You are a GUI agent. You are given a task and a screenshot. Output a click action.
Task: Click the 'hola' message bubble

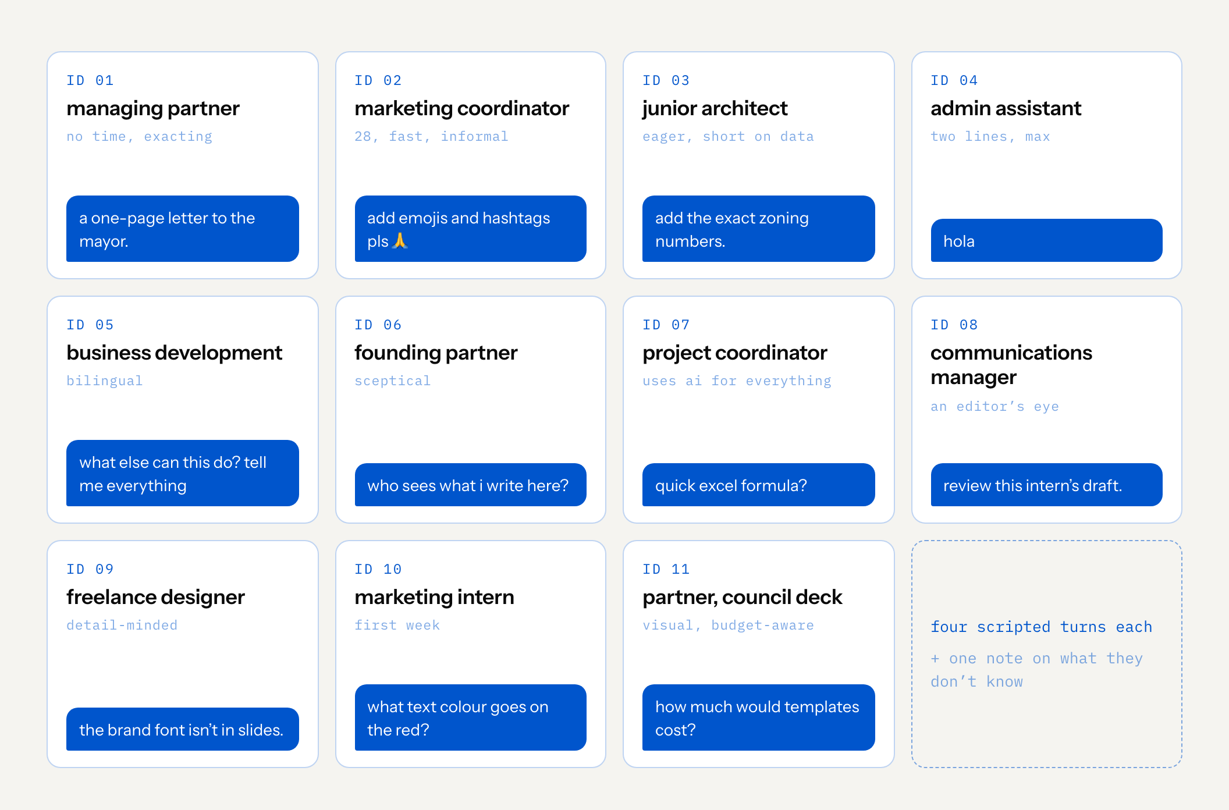[x=1046, y=240]
